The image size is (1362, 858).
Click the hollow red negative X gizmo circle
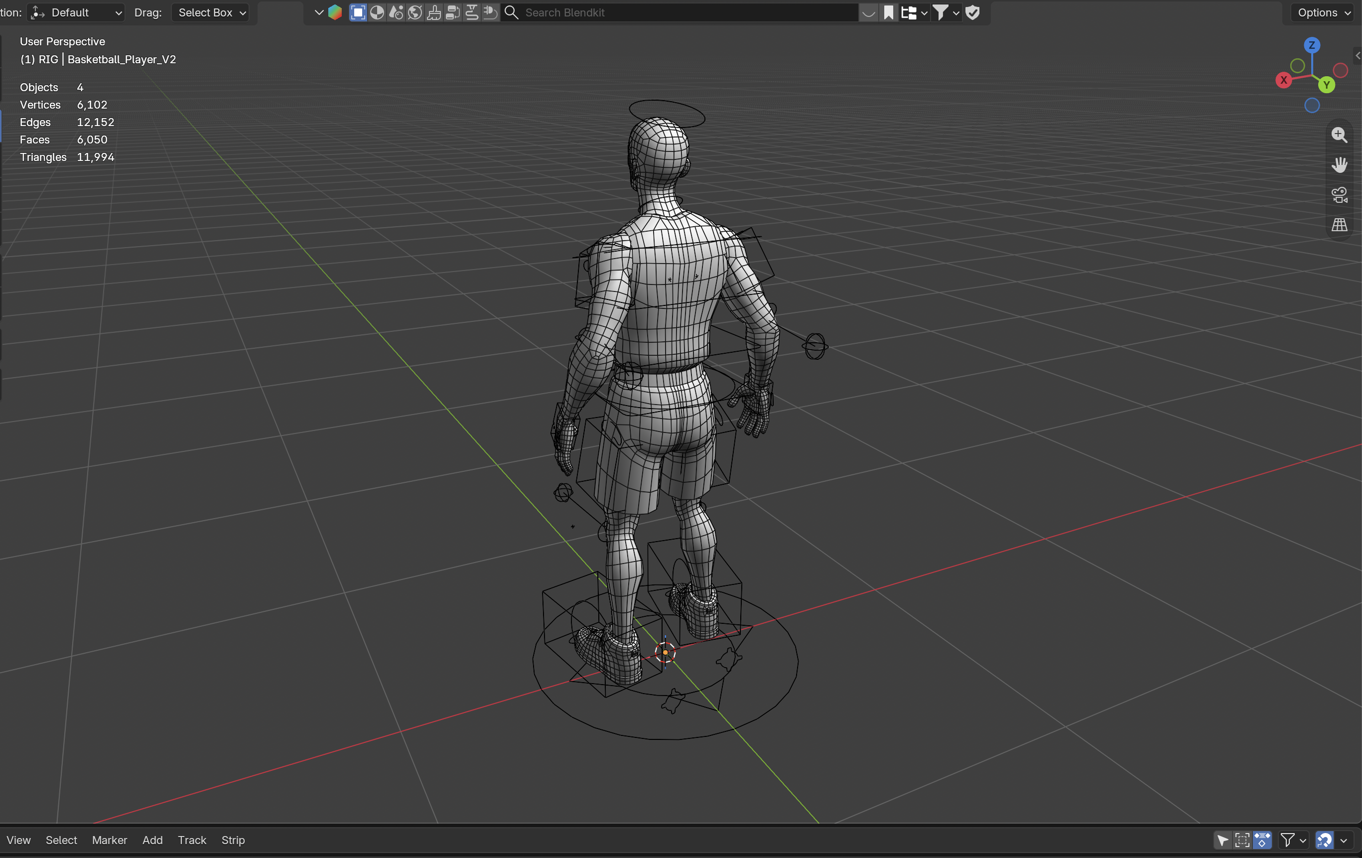(1341, 71)
